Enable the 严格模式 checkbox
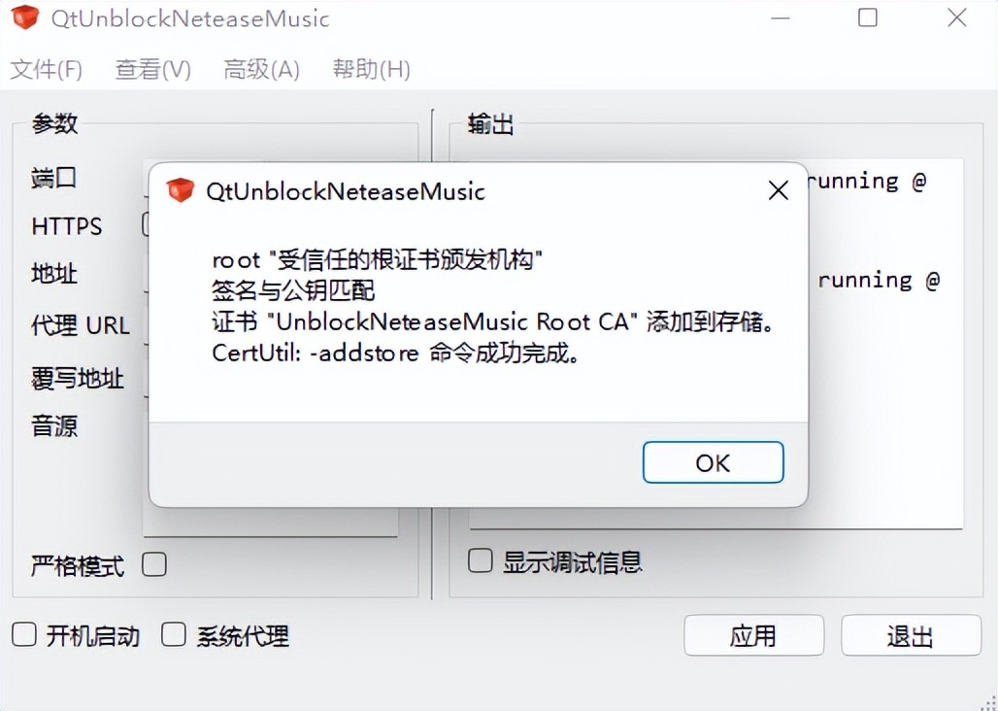998x711 pixels. coord(154,564)
